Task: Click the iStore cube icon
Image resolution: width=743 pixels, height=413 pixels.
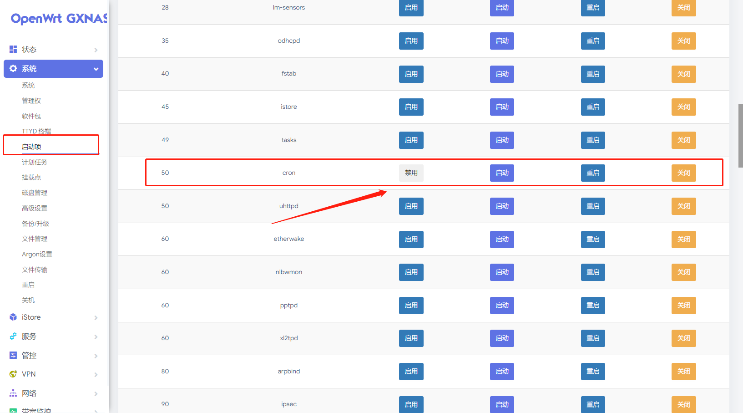Action: (13, 317)
